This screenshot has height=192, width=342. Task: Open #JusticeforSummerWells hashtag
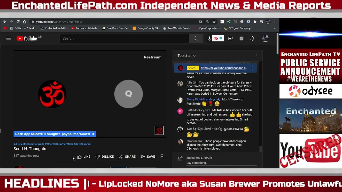29,144
